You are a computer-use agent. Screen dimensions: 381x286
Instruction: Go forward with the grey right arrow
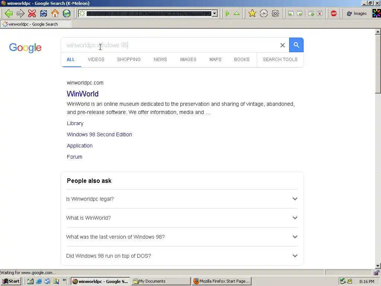coord(20,13)
